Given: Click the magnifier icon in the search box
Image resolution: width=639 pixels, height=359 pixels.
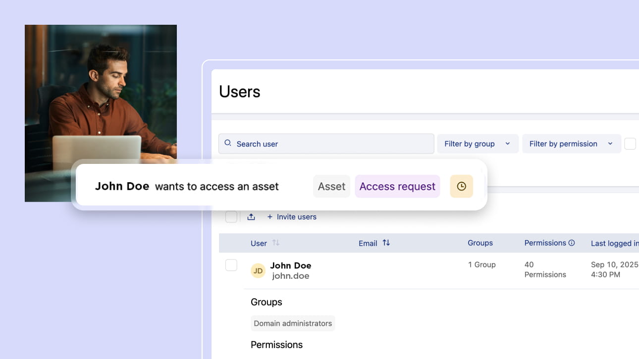Looking at the screenshot, I should [228, 143].
